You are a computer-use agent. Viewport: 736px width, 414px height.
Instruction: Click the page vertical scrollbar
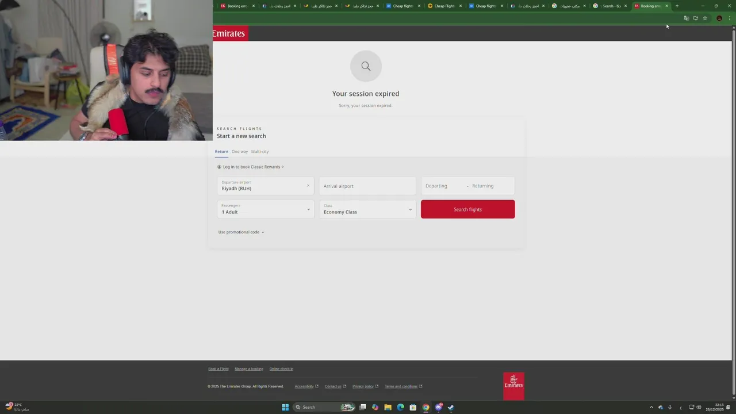coord(734,213)
